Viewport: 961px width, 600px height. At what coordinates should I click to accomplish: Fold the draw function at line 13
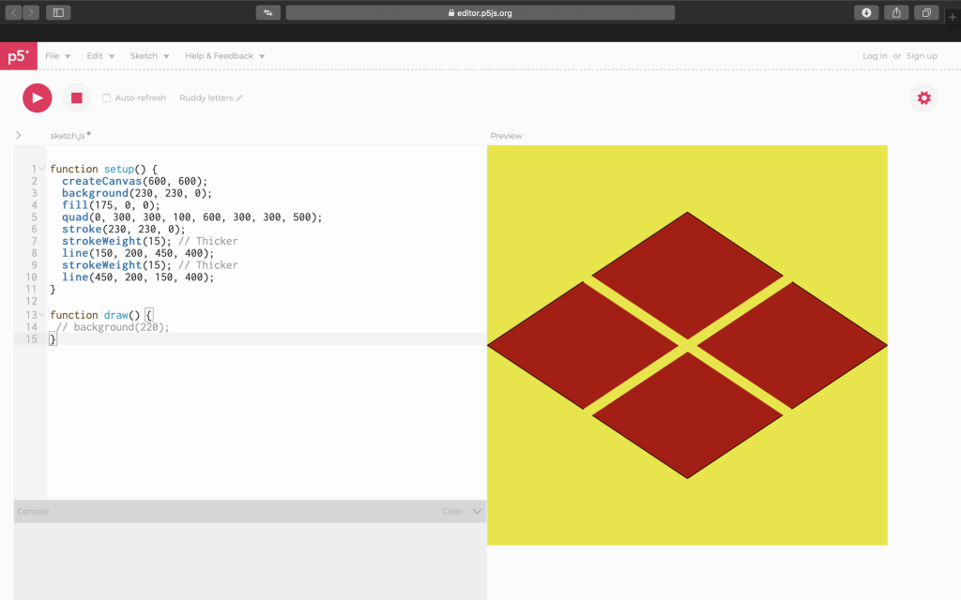coord(41,315)
